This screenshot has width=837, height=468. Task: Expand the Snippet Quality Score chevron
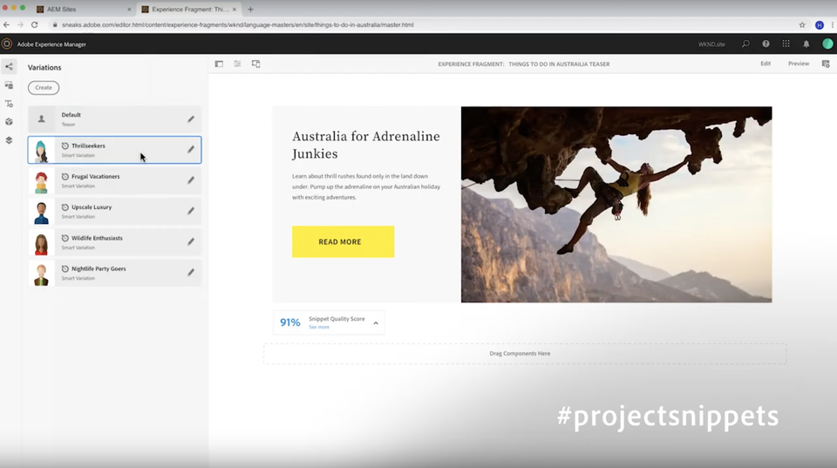point(376,322)
